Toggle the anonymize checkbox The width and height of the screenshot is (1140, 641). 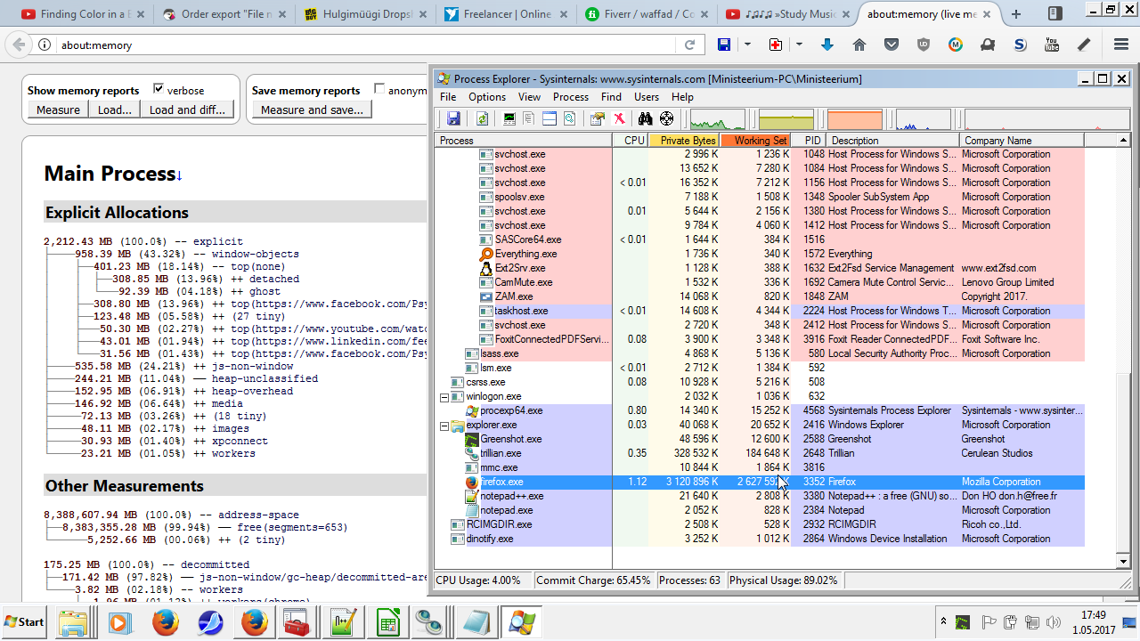click(x=380, y=89)
